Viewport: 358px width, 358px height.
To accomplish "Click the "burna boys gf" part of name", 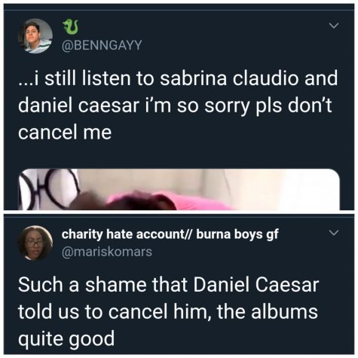I will click(x=237, y=234).
